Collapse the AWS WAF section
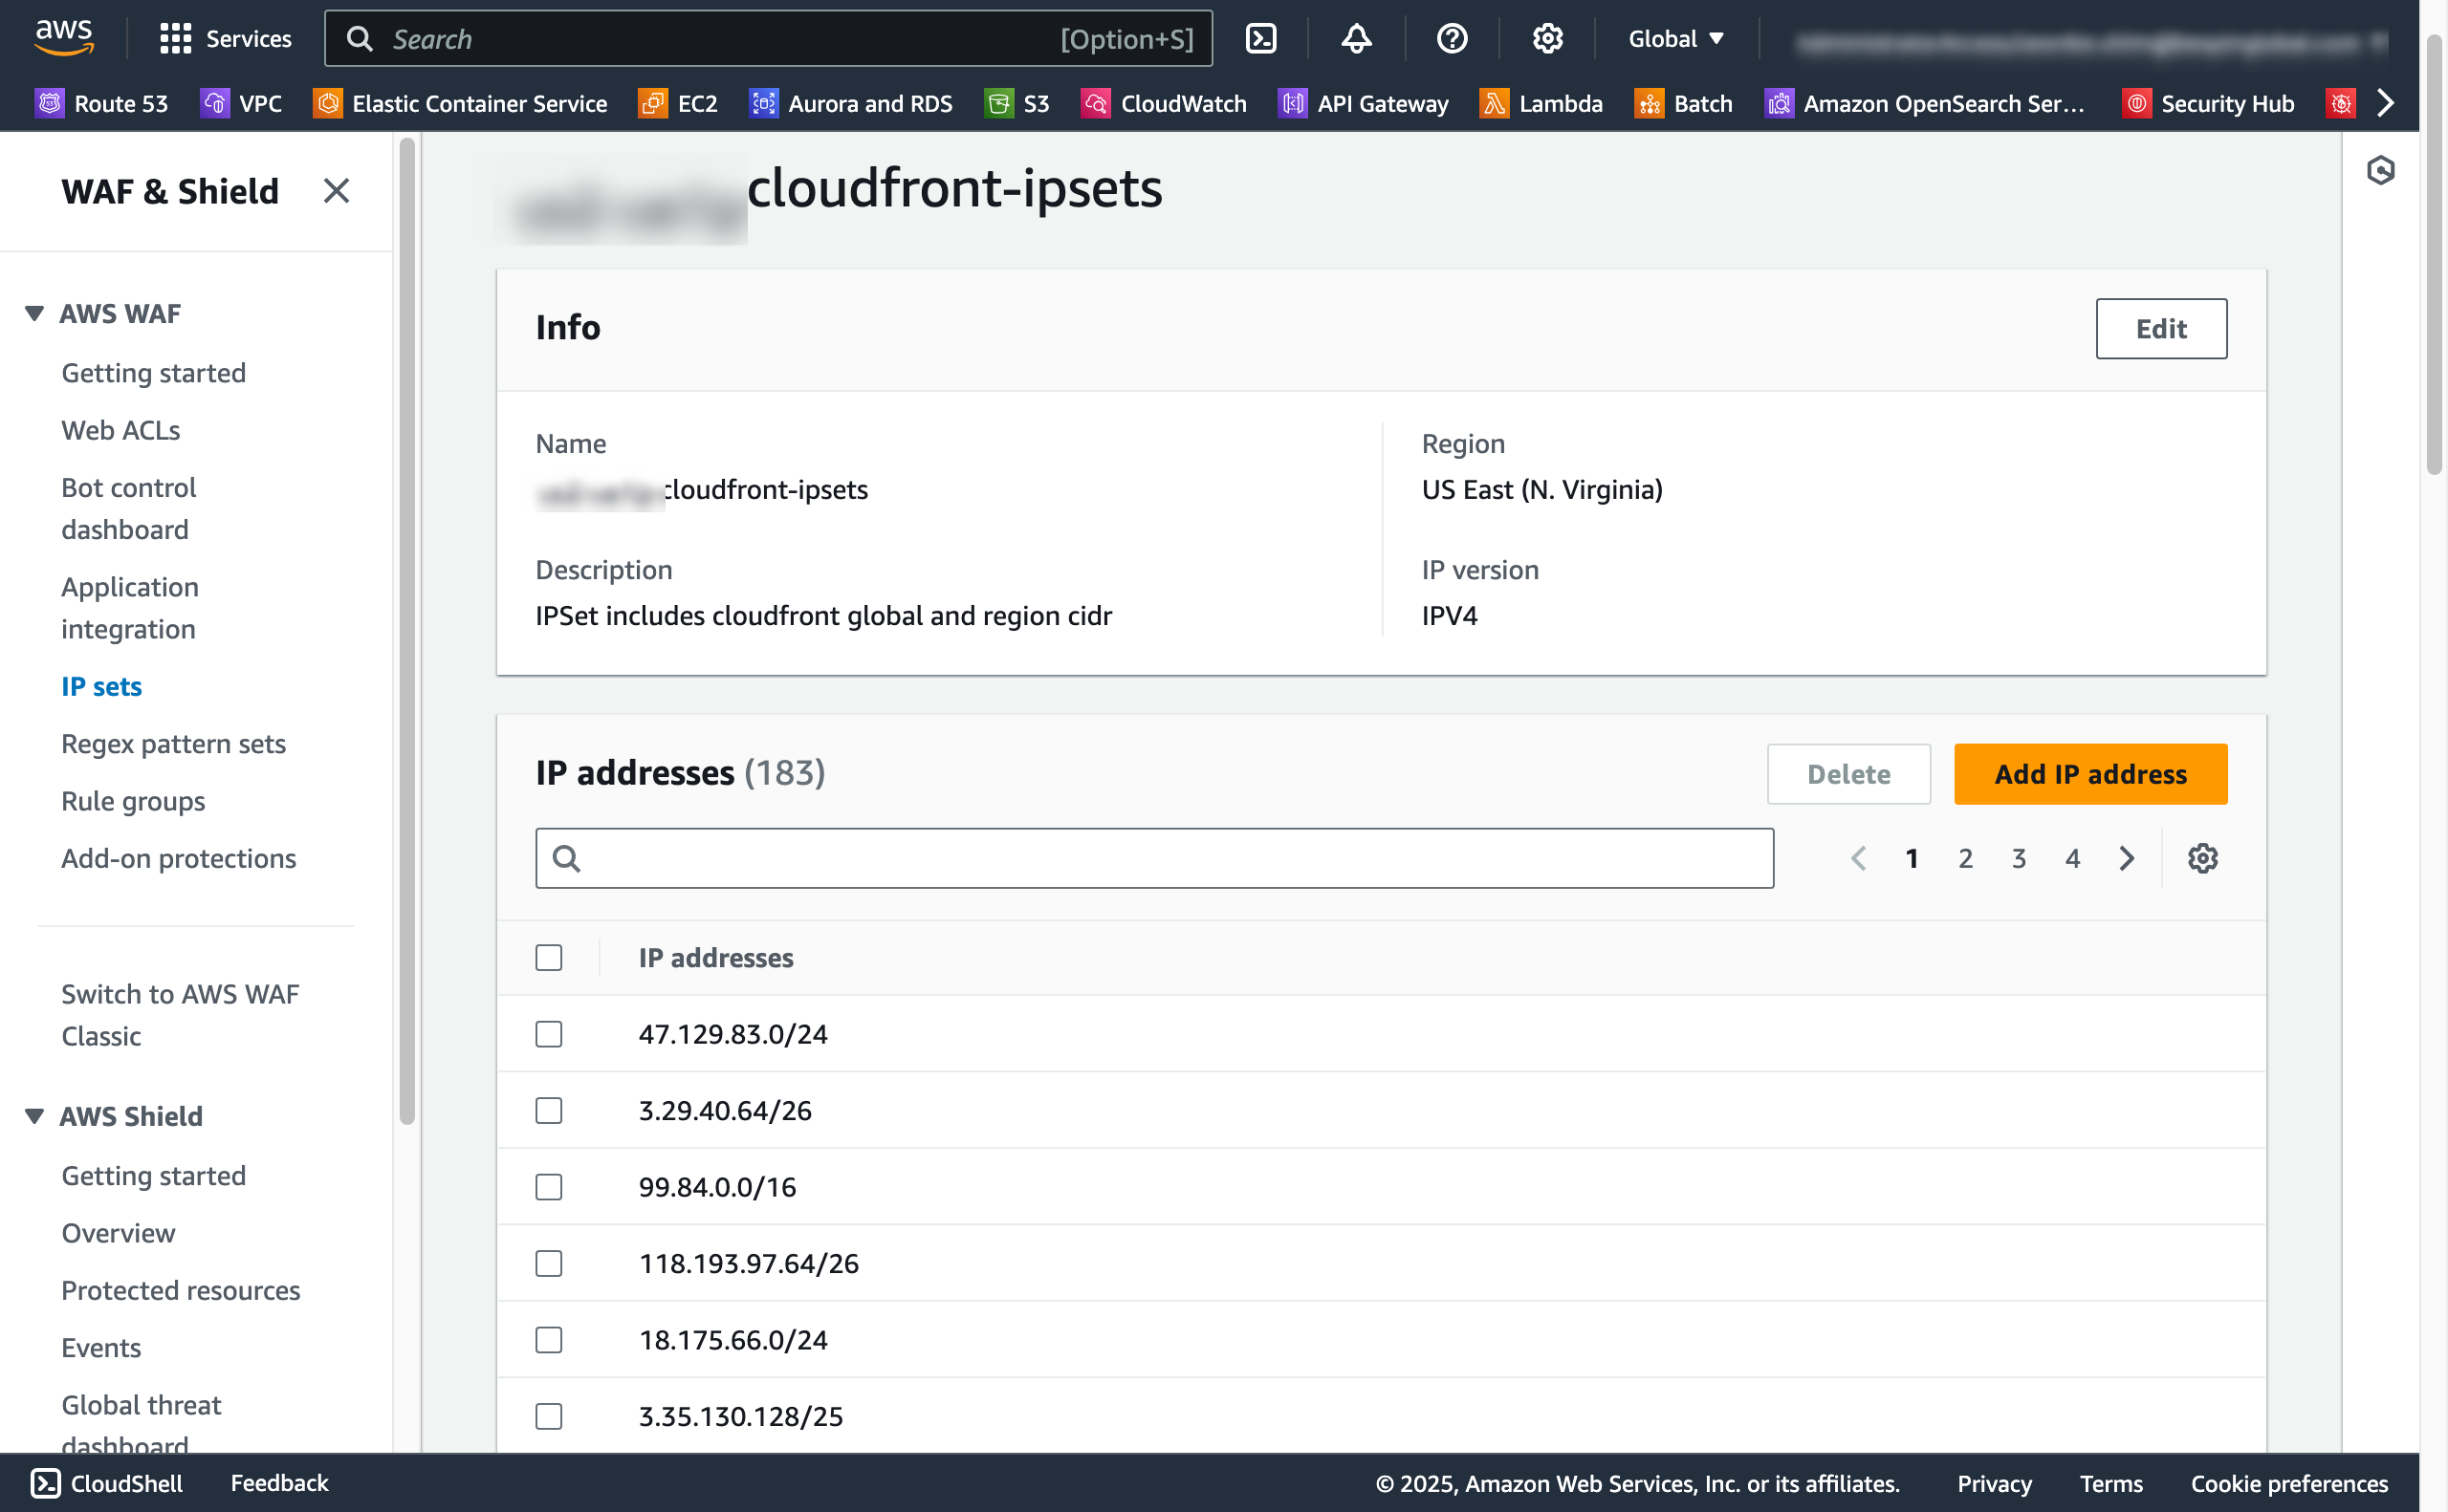 tap(34, 314)
